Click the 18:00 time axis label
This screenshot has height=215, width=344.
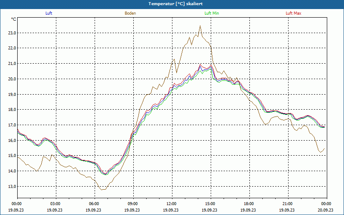(250, 204)
